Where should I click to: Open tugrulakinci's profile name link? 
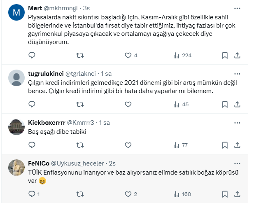(45, 74)
